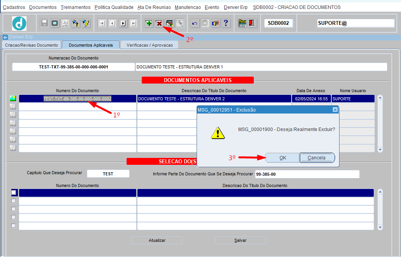Tick the checkbox of the highlighted first selection row
The width and height of the screenshot is (401, 257).
pos(14,192)
